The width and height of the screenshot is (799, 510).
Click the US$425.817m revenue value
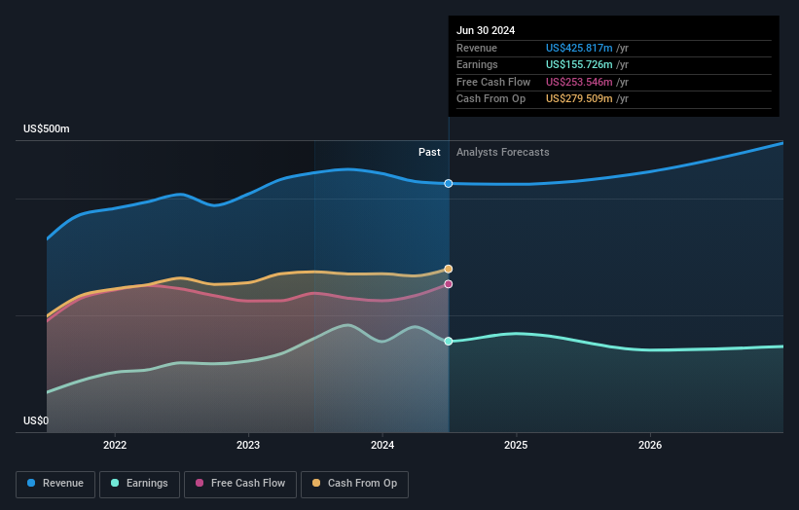(x=579, y=48)
